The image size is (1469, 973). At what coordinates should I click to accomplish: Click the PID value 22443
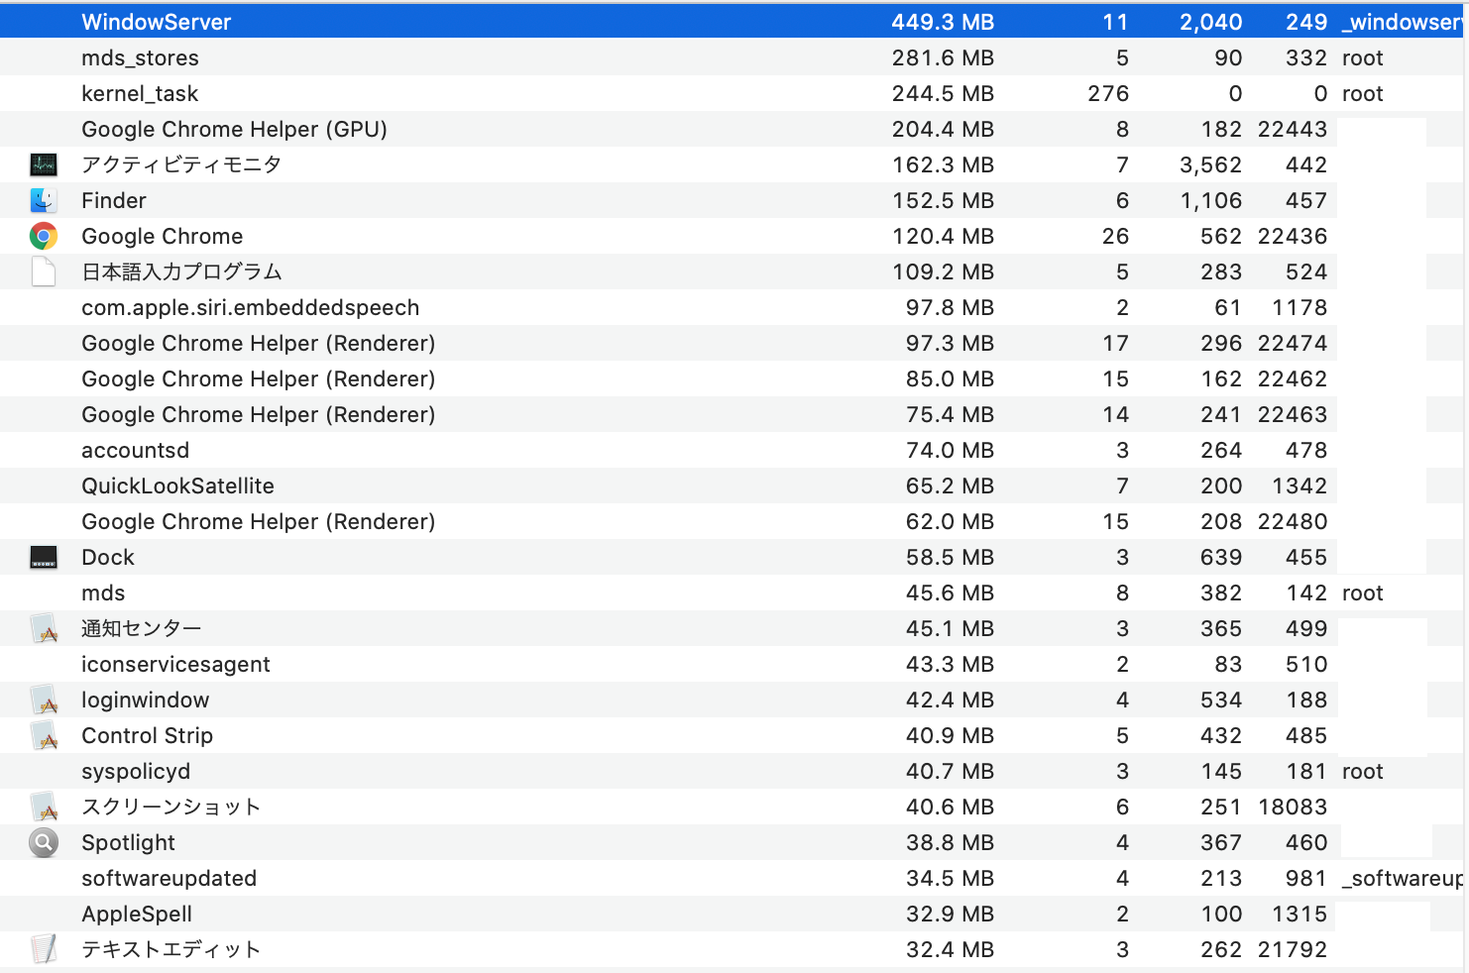[x=1293, y=129]
